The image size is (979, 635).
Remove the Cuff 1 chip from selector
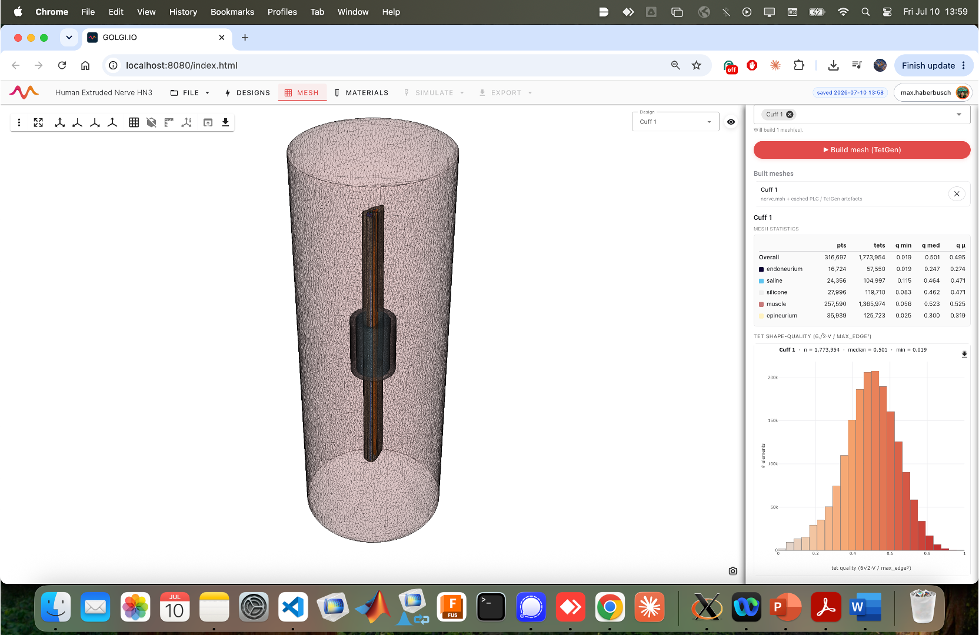[x=790, y=115]
